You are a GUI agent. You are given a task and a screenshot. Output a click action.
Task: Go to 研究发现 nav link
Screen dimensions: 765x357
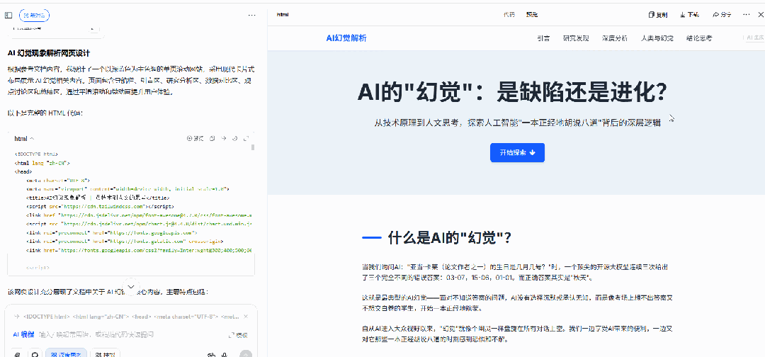(576, 38)
